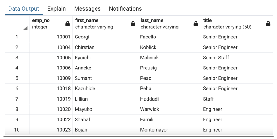The height and width of the screenshot is (139, 277).
Task: Click the cell containing Montemayor
Action: click(x=169, y=130)
